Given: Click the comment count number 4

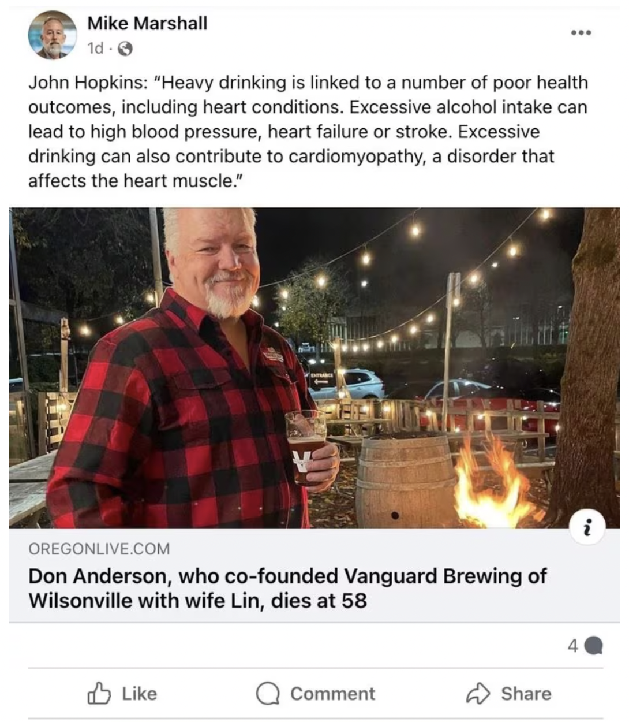Looking at the screenshot, I should click(572, 646).
